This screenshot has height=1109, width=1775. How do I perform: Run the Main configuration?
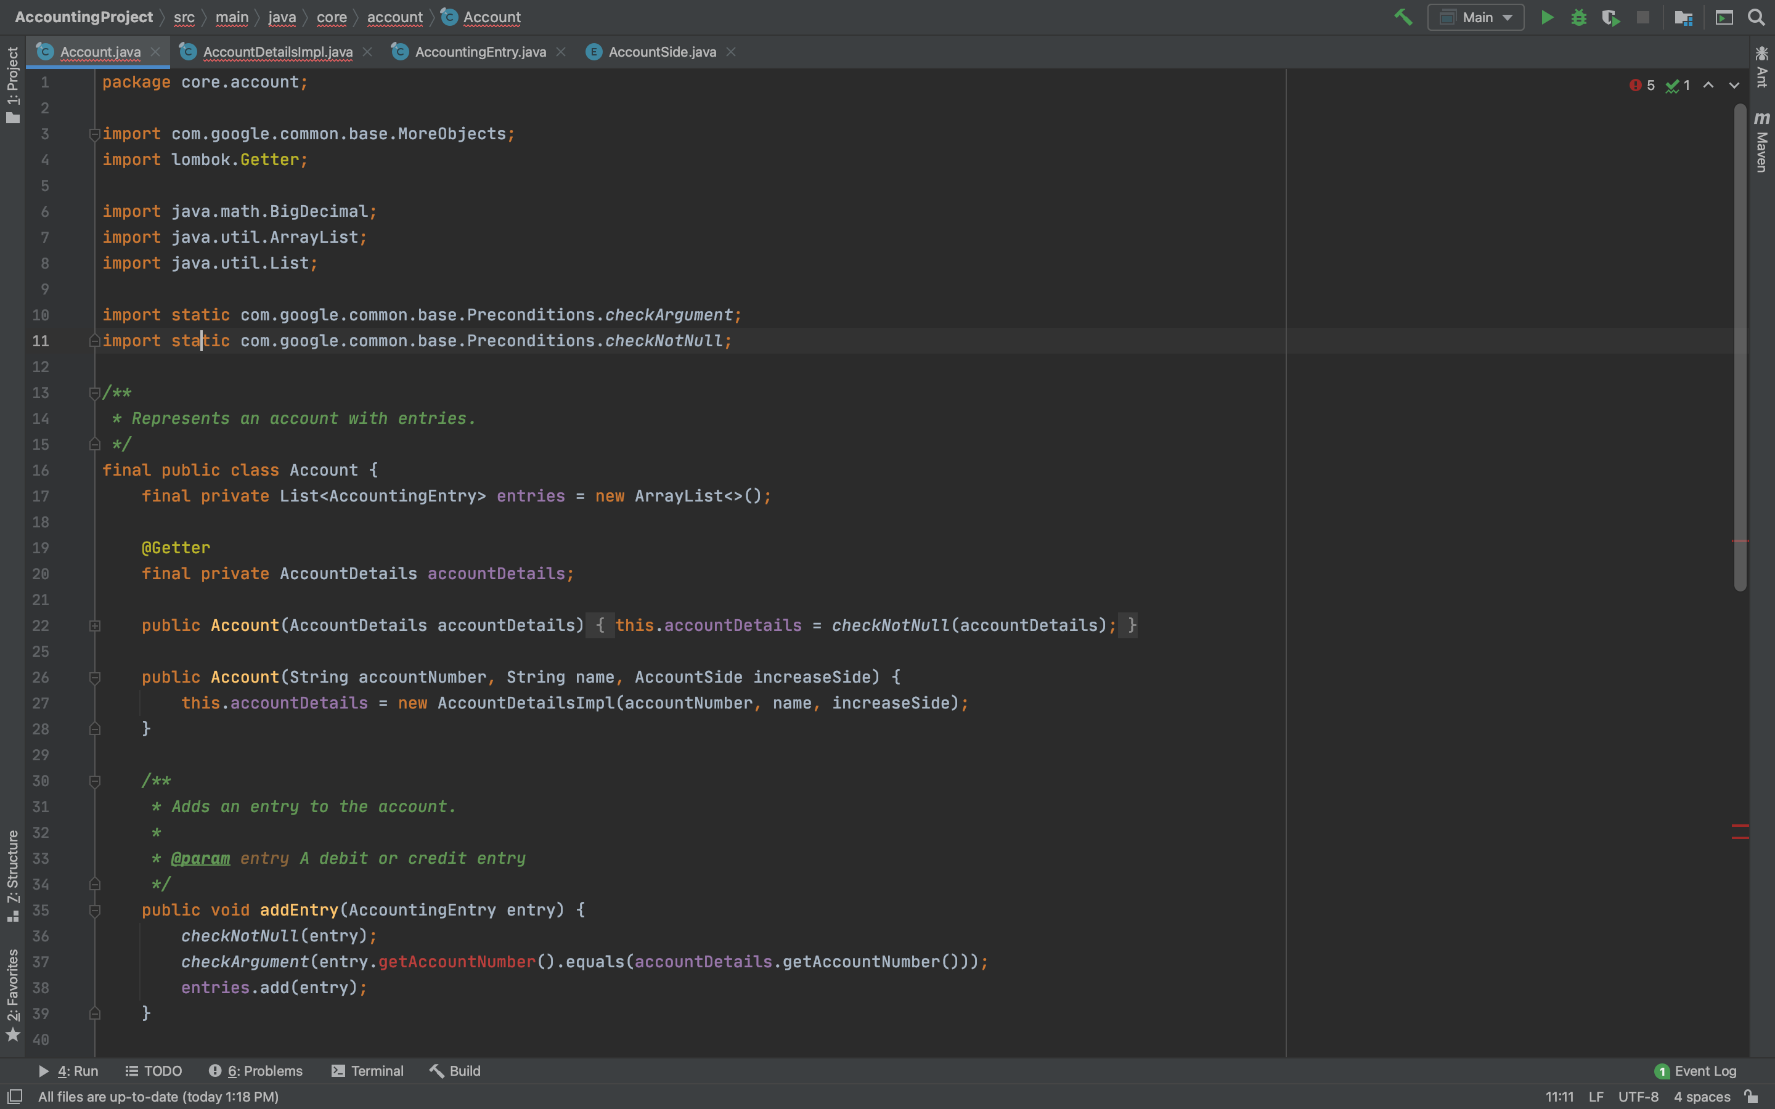(1547, 17)
